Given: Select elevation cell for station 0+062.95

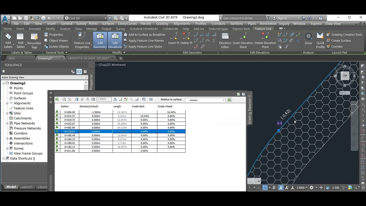Looking at the screenshot, I should point(96,128).
